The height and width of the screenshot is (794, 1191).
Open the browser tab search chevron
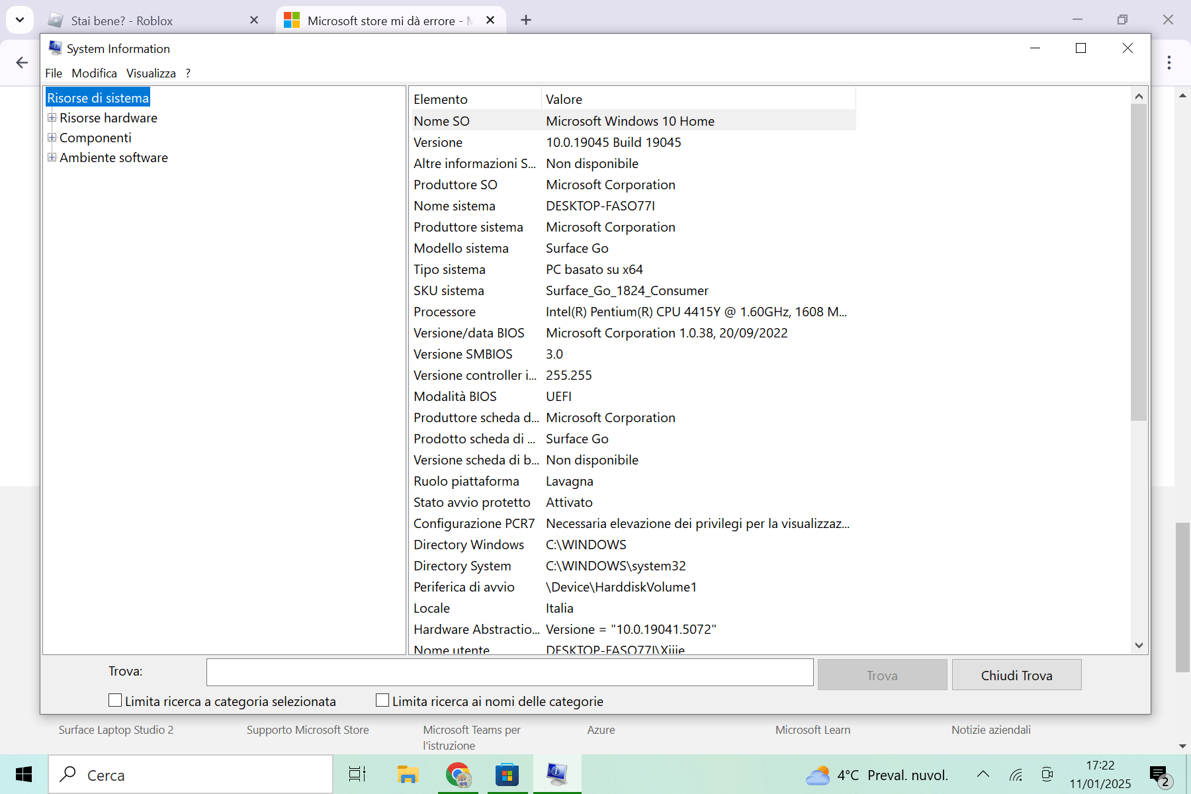coord(20,20)
